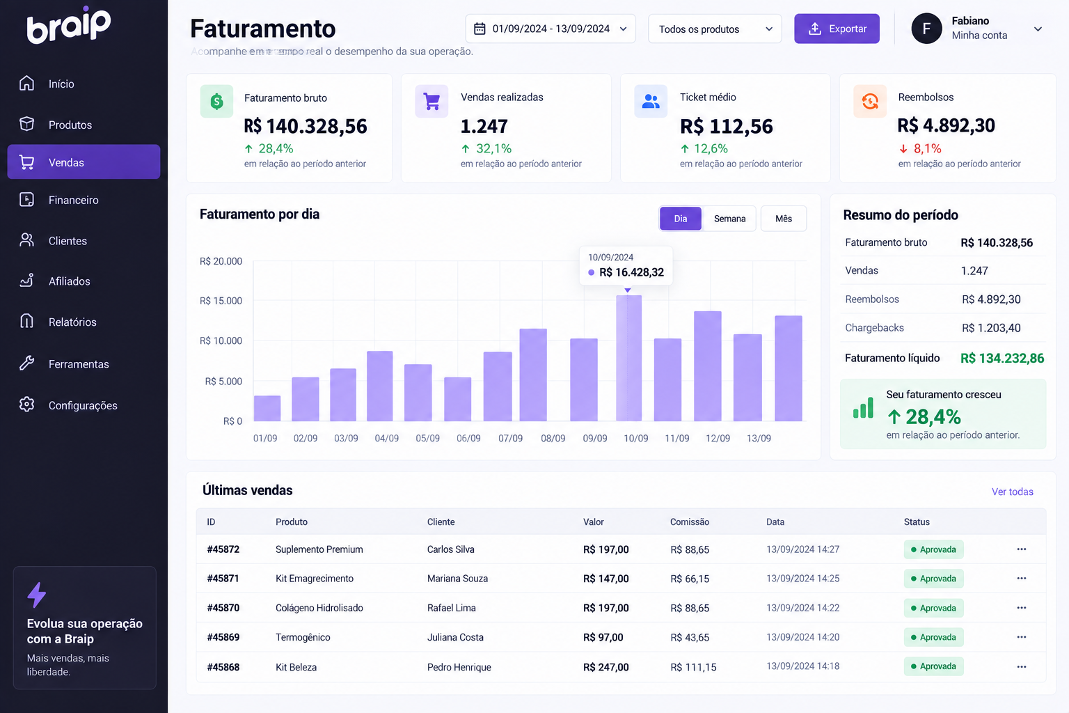Click the Faturamento líquido value R$ 134.232,86
Viewport: 1069px width, 713px height.
pos(1002,358)
